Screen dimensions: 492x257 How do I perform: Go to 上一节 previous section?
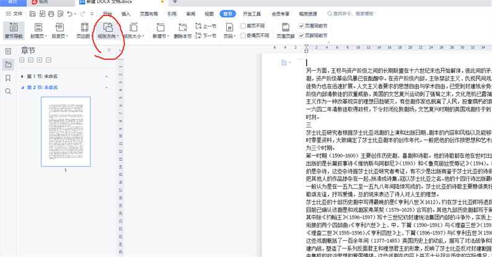(x=206, y=26)
